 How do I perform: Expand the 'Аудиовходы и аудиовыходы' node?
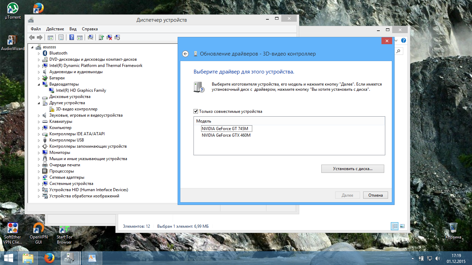click(x=39, y=72)
